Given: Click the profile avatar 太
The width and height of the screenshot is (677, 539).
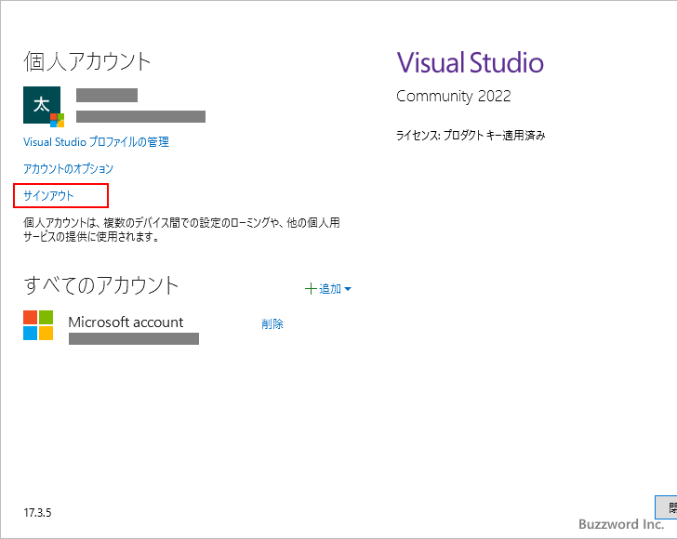Looking at the screenshot, I should 44,107.
